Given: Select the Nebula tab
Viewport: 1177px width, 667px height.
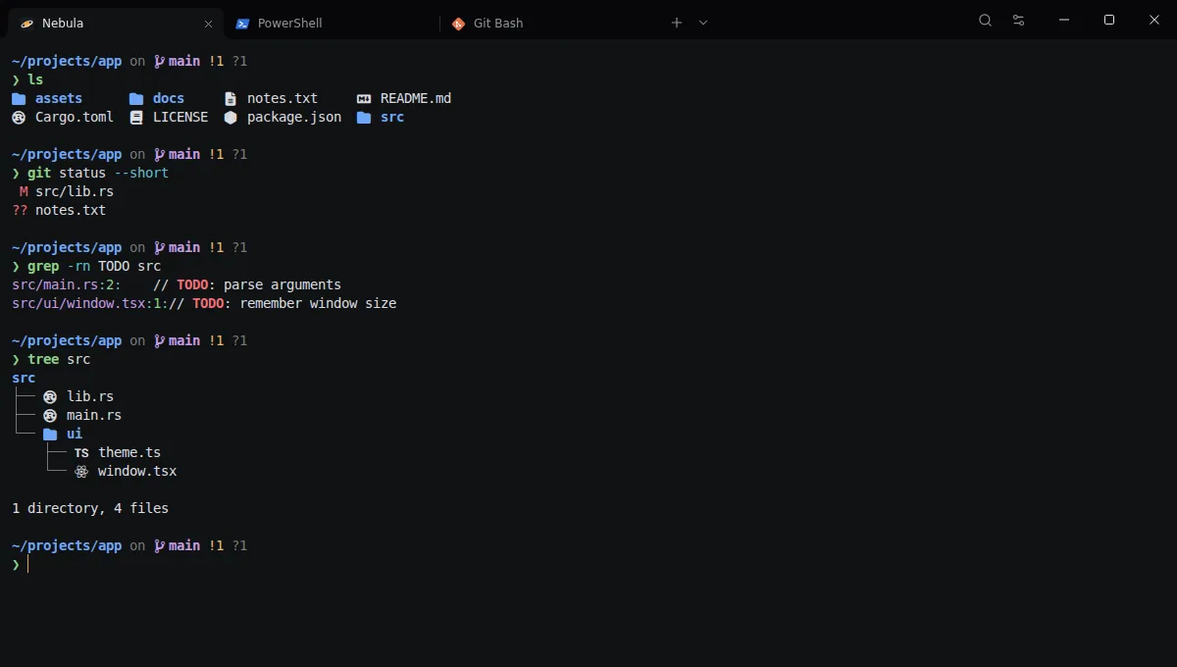Looking at the screenshot, I should pos(116,23).
